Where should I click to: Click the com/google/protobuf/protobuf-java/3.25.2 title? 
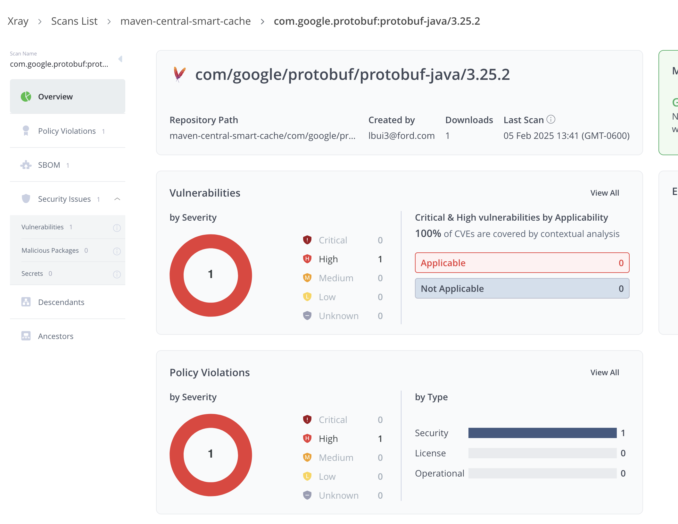pos(352,75)
